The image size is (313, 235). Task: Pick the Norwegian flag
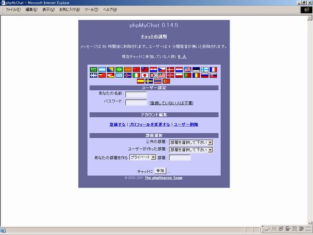[x=171, y=75]
